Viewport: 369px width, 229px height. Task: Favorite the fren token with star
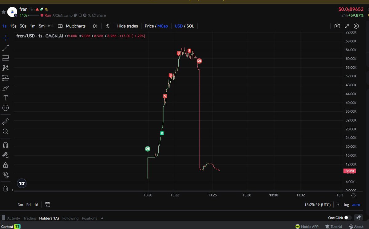(4, 12)
